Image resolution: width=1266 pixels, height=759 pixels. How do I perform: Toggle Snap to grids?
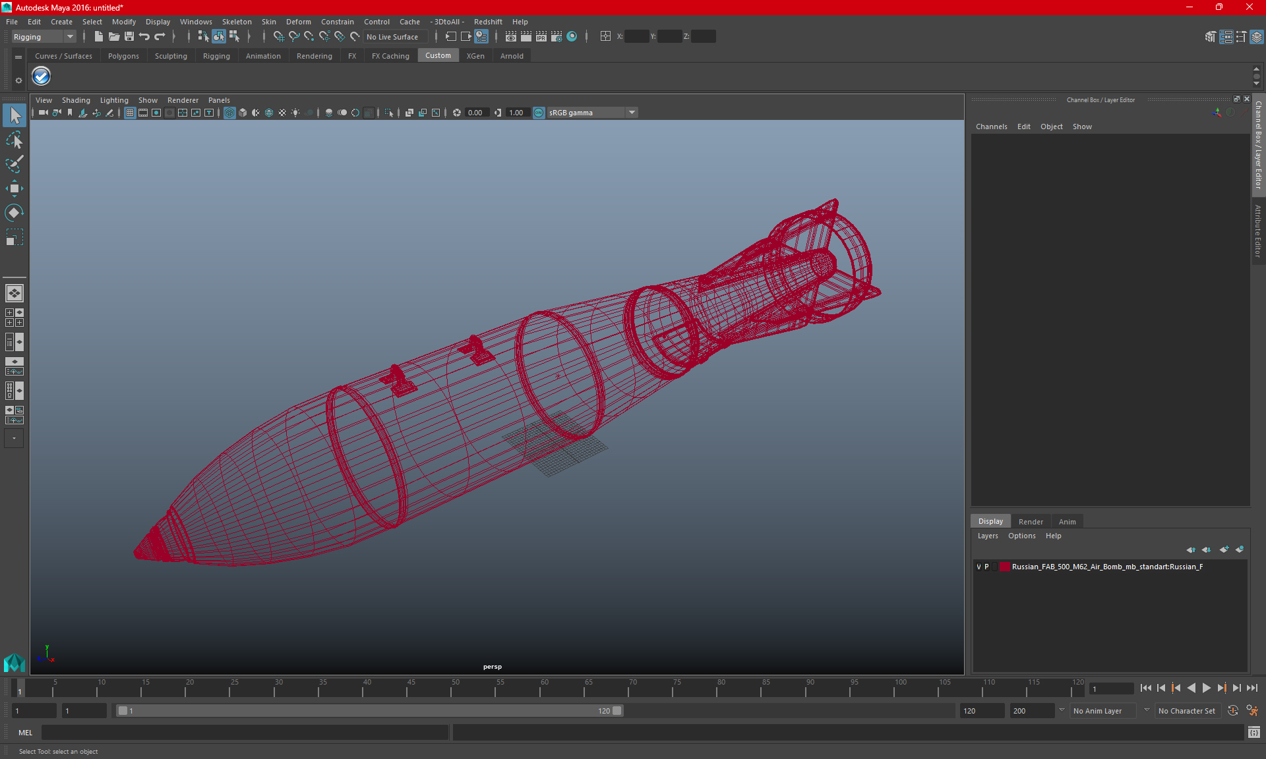point(278,37)
